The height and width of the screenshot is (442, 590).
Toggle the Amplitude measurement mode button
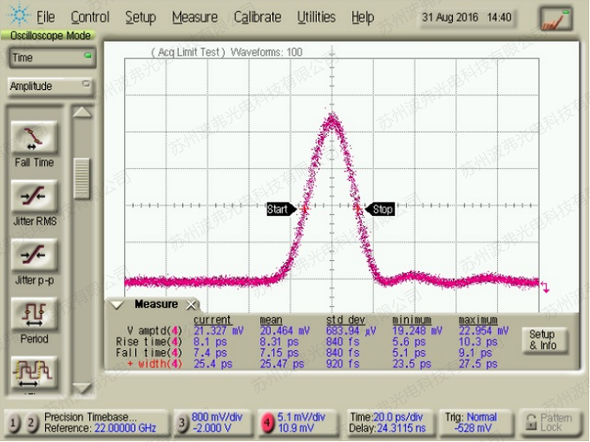pos(50,86)
